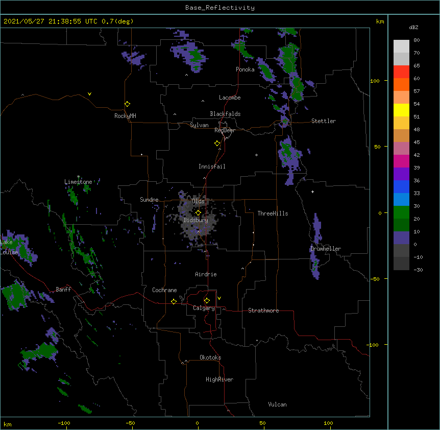Viewport: 440px width, 430px height.
Task: Select the bright green 20–30 dBZ legend swatch
Action: click(401, 212)
